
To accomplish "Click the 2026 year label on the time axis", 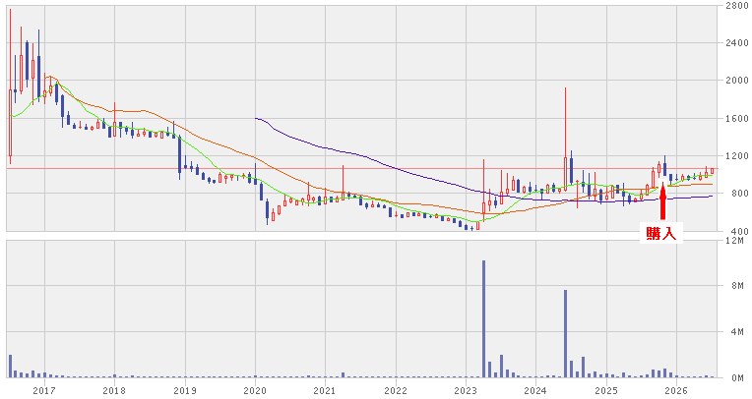I will 676,391.
